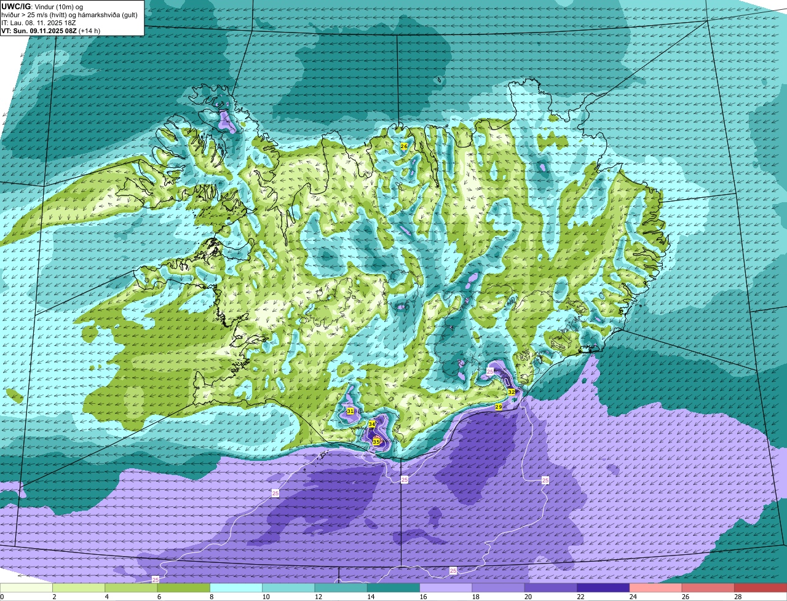Viewport: 787px width, 601px height.
Task: Select the 20–22 m/s violet legend swatch
Action: [x=551, y=588]
